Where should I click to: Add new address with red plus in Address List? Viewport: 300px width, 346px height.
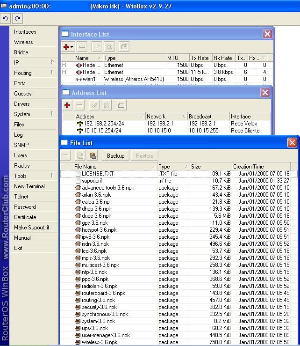67,105
